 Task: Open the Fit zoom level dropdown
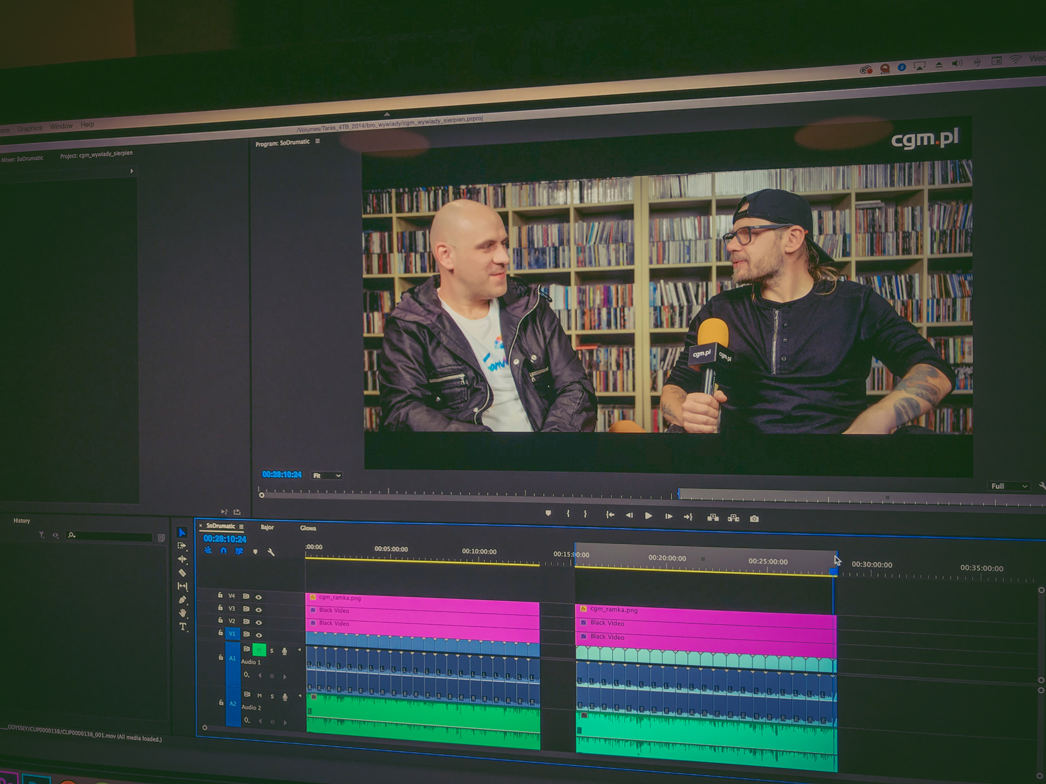pyautogui.click(x=327, y=476)
